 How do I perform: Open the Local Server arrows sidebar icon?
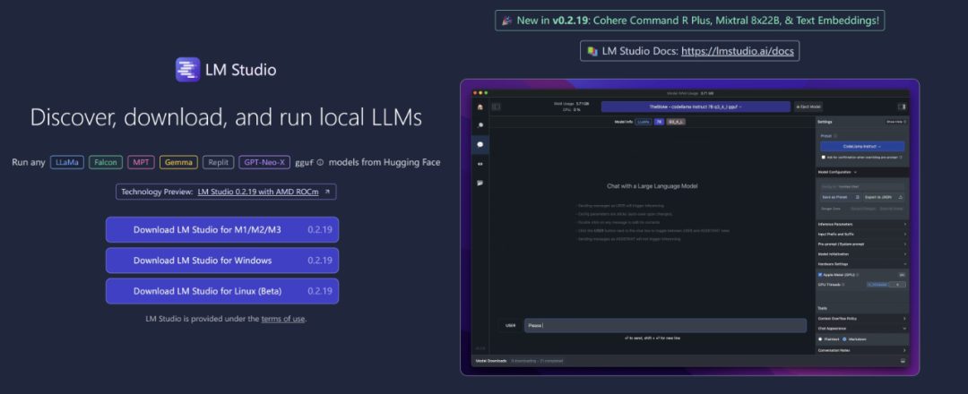point(480,164)
